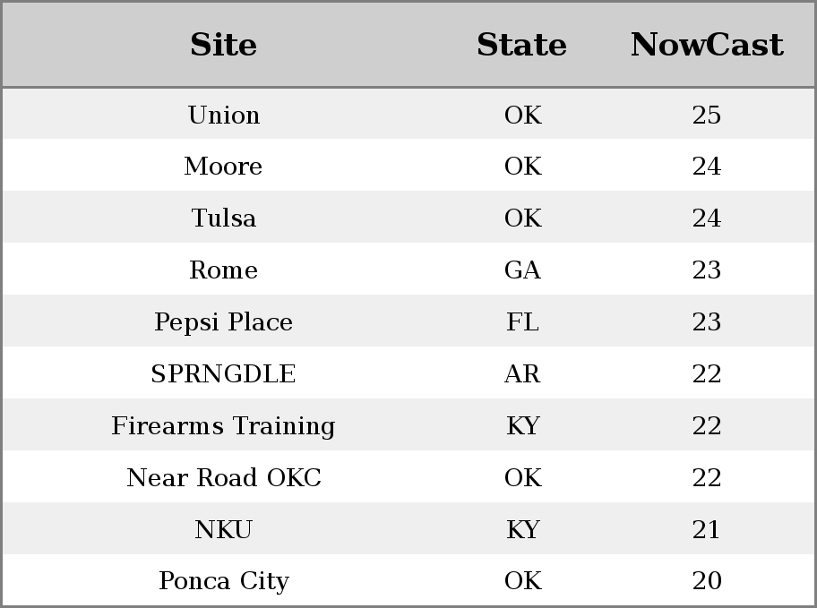Click the NKU site cell
Image resolution: width=817 pixels, height=608 pixels.
[224, 529]
